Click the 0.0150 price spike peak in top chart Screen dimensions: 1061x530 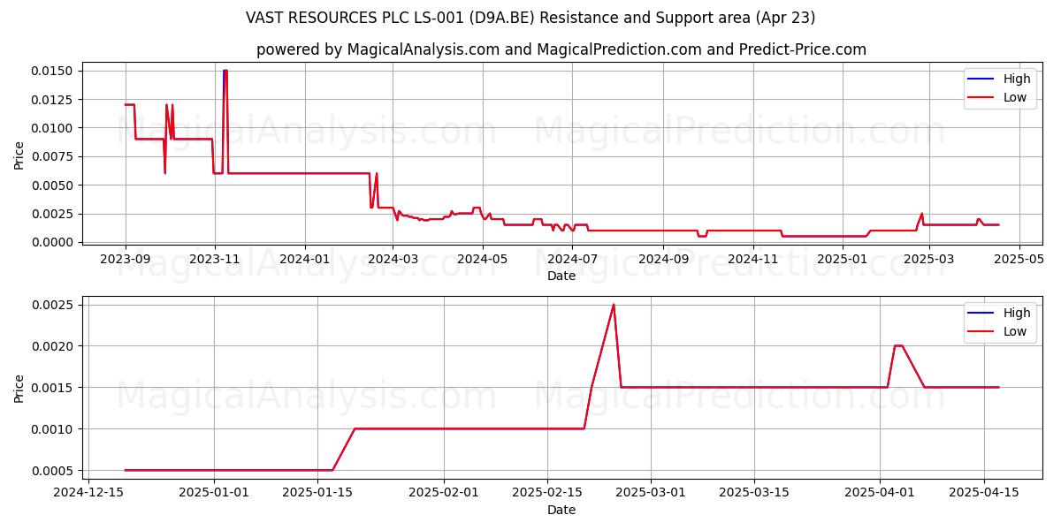pos(225,71)
